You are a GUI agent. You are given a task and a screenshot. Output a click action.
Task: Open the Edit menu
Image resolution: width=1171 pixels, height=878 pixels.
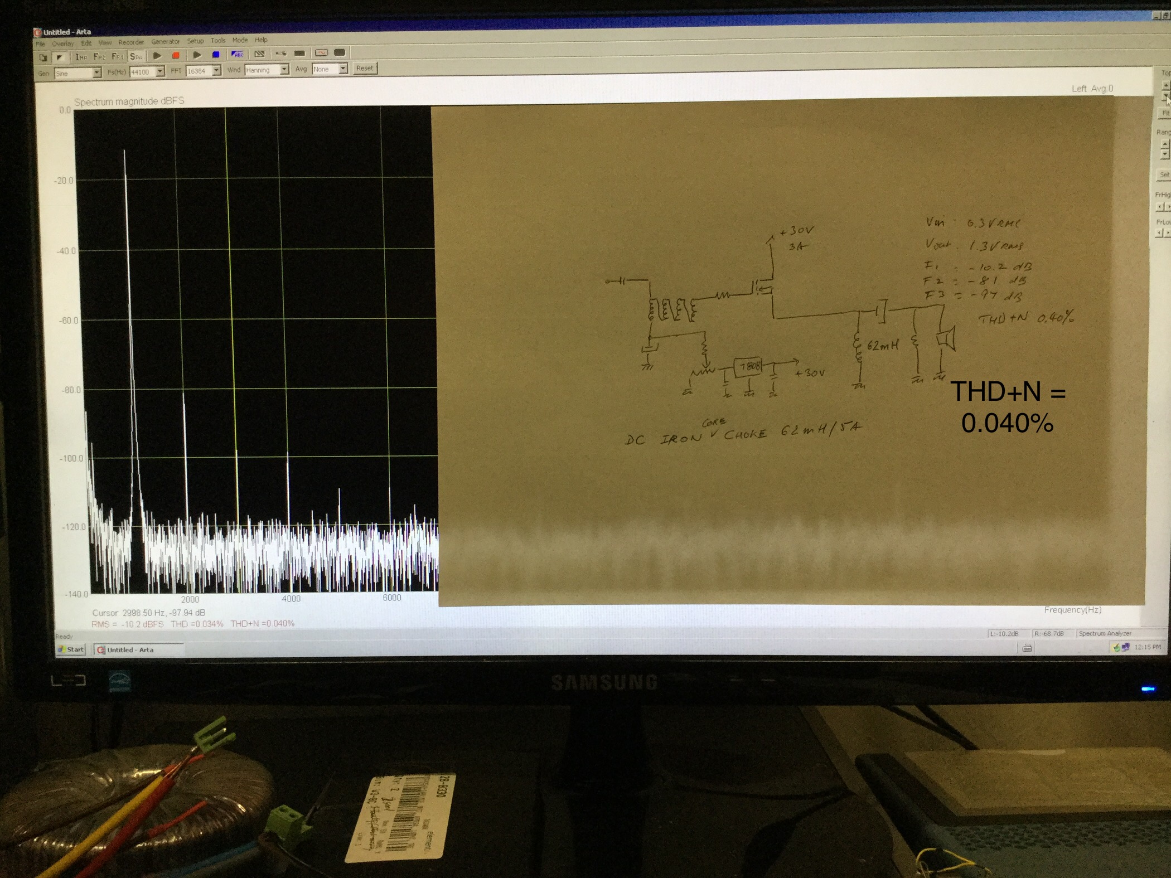point(86,43)
